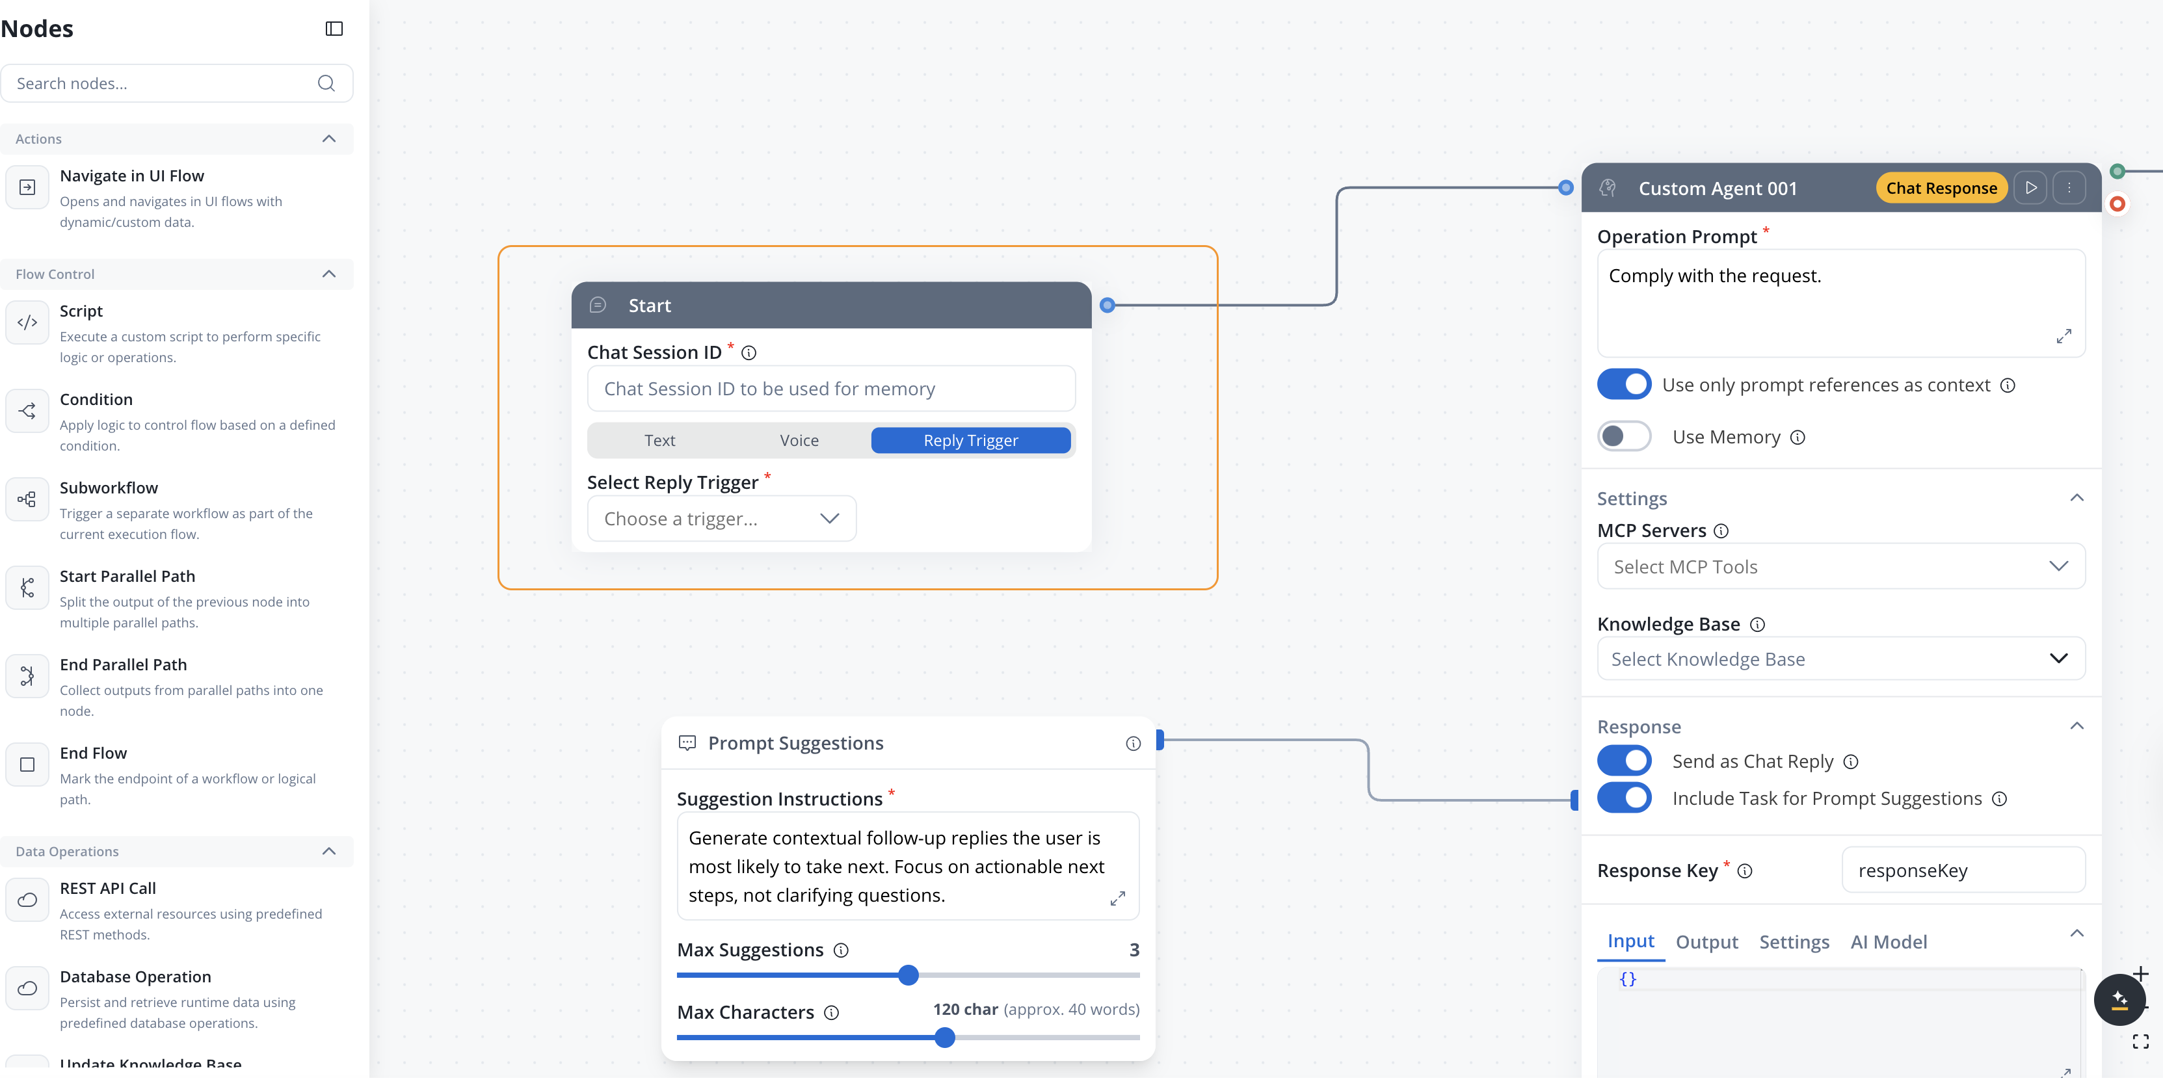
Task: Click the search magnifier icon
Action: coord(326,83)
